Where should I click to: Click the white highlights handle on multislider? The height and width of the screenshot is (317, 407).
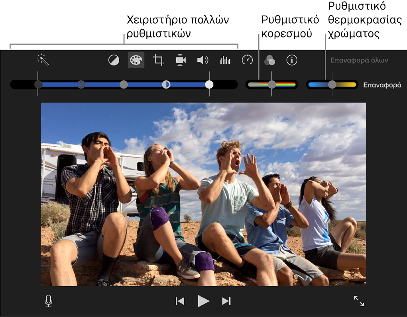209,85
